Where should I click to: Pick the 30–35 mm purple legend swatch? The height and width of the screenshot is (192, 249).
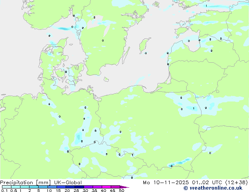tap(88, 187)
